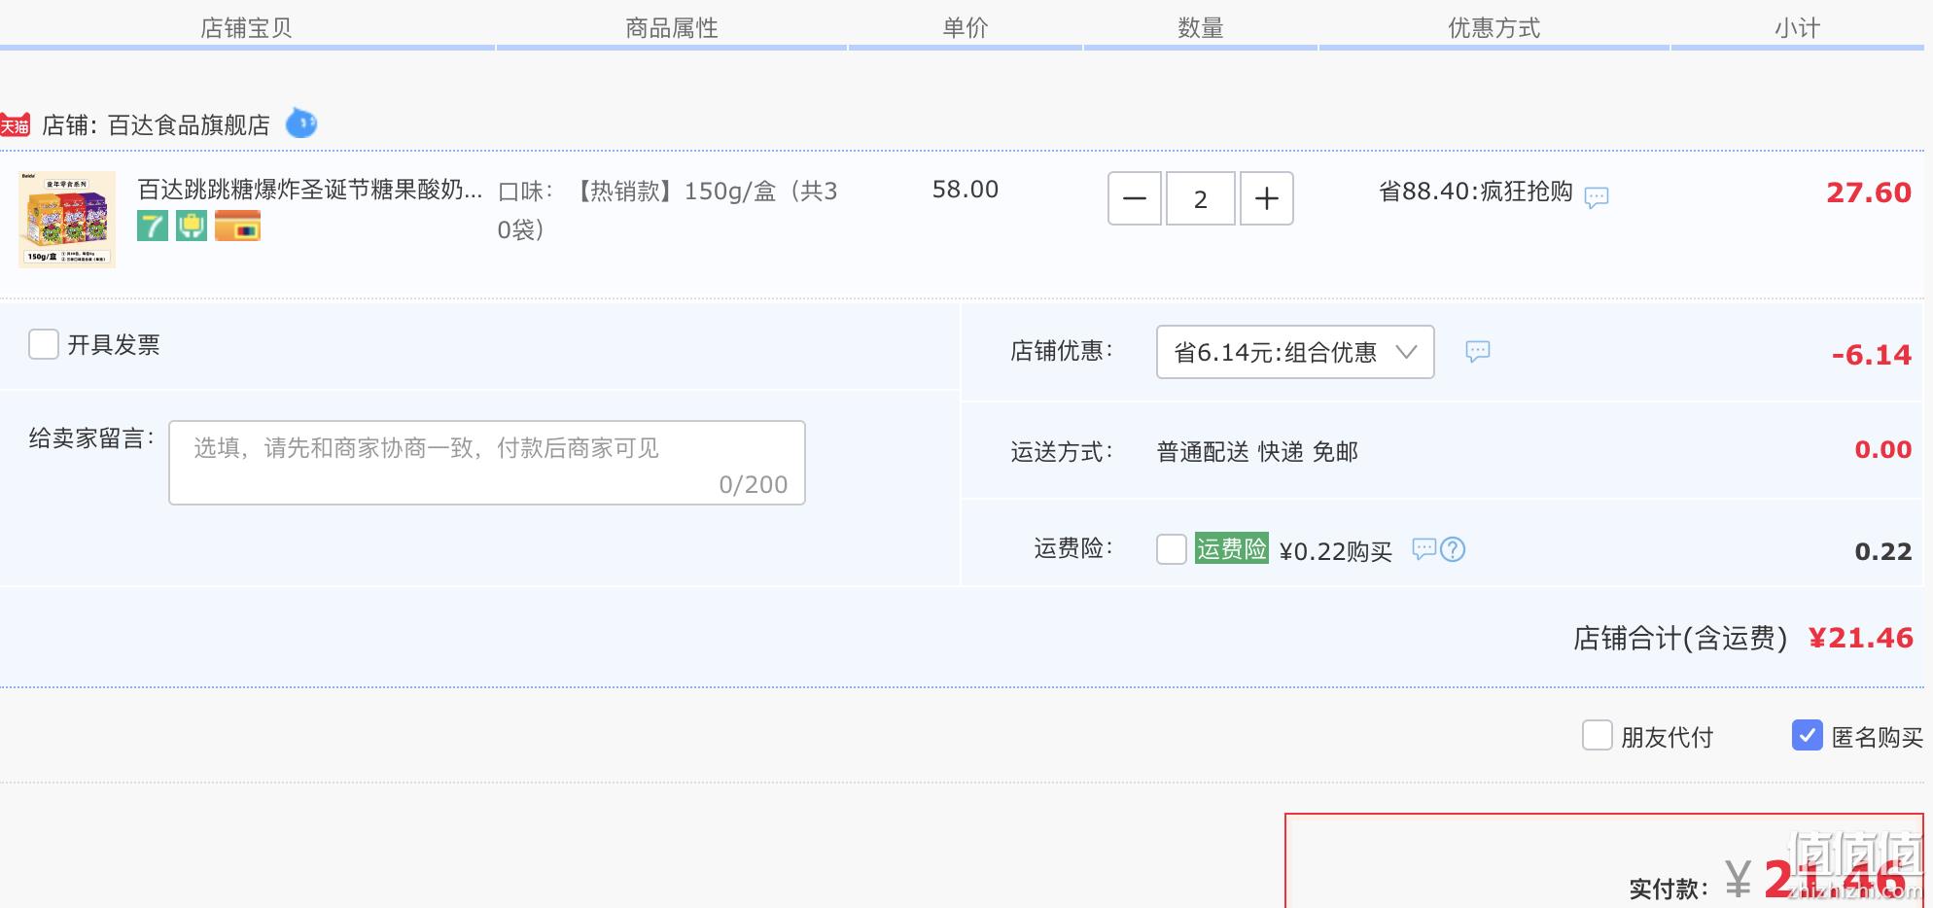Click the 单价 column header

point(966,28)
